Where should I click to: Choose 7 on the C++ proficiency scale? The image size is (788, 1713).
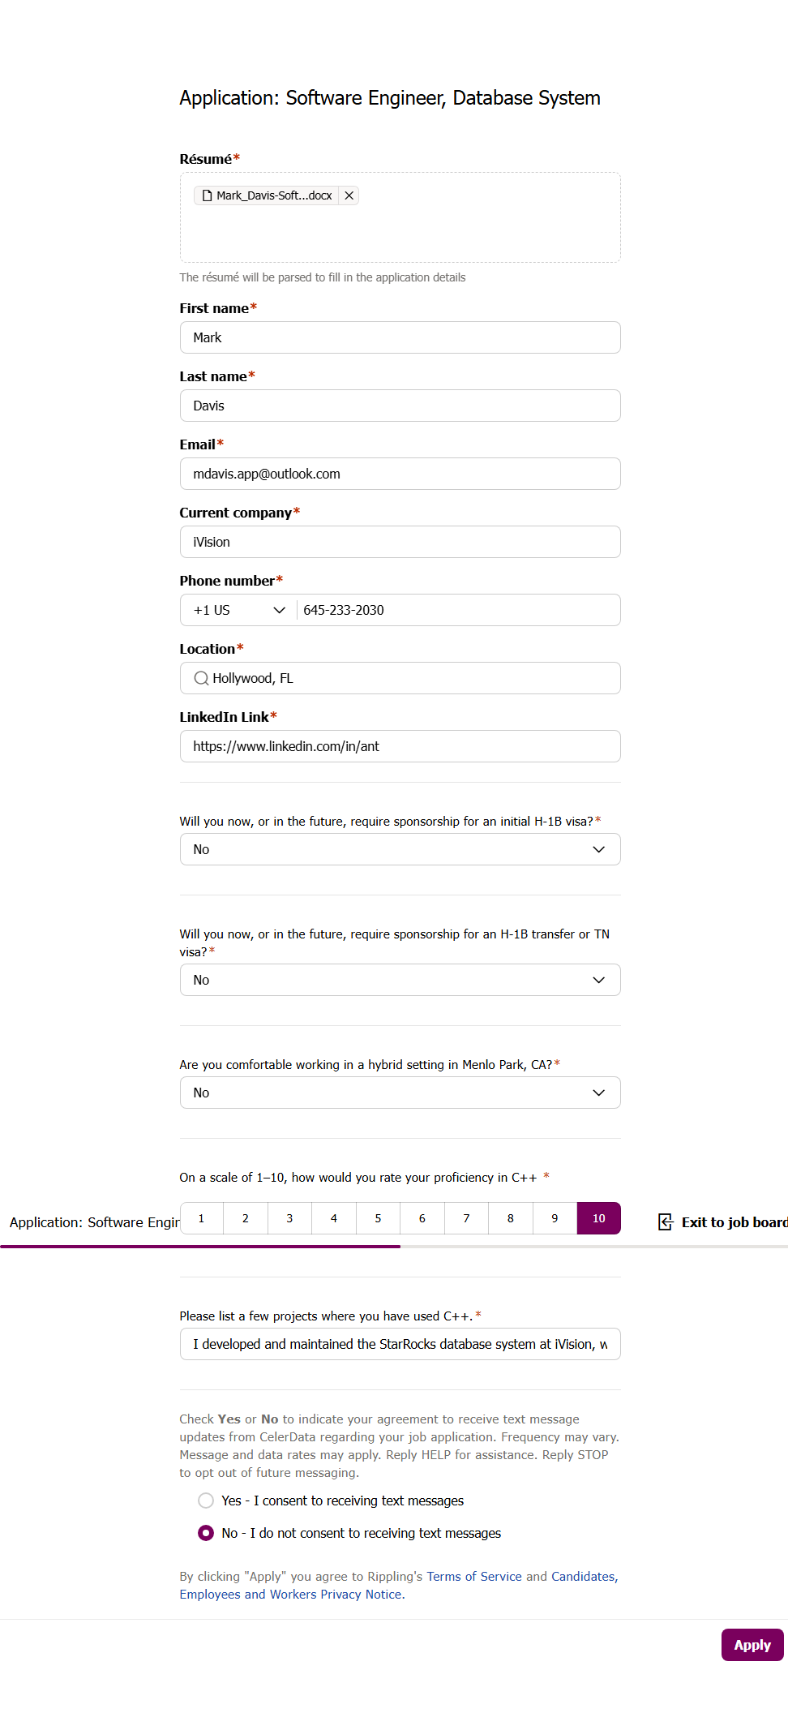coord(466,1218)
